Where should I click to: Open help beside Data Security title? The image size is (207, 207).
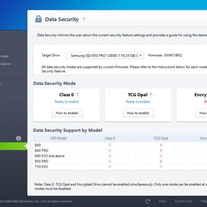(x=84, y=19)
